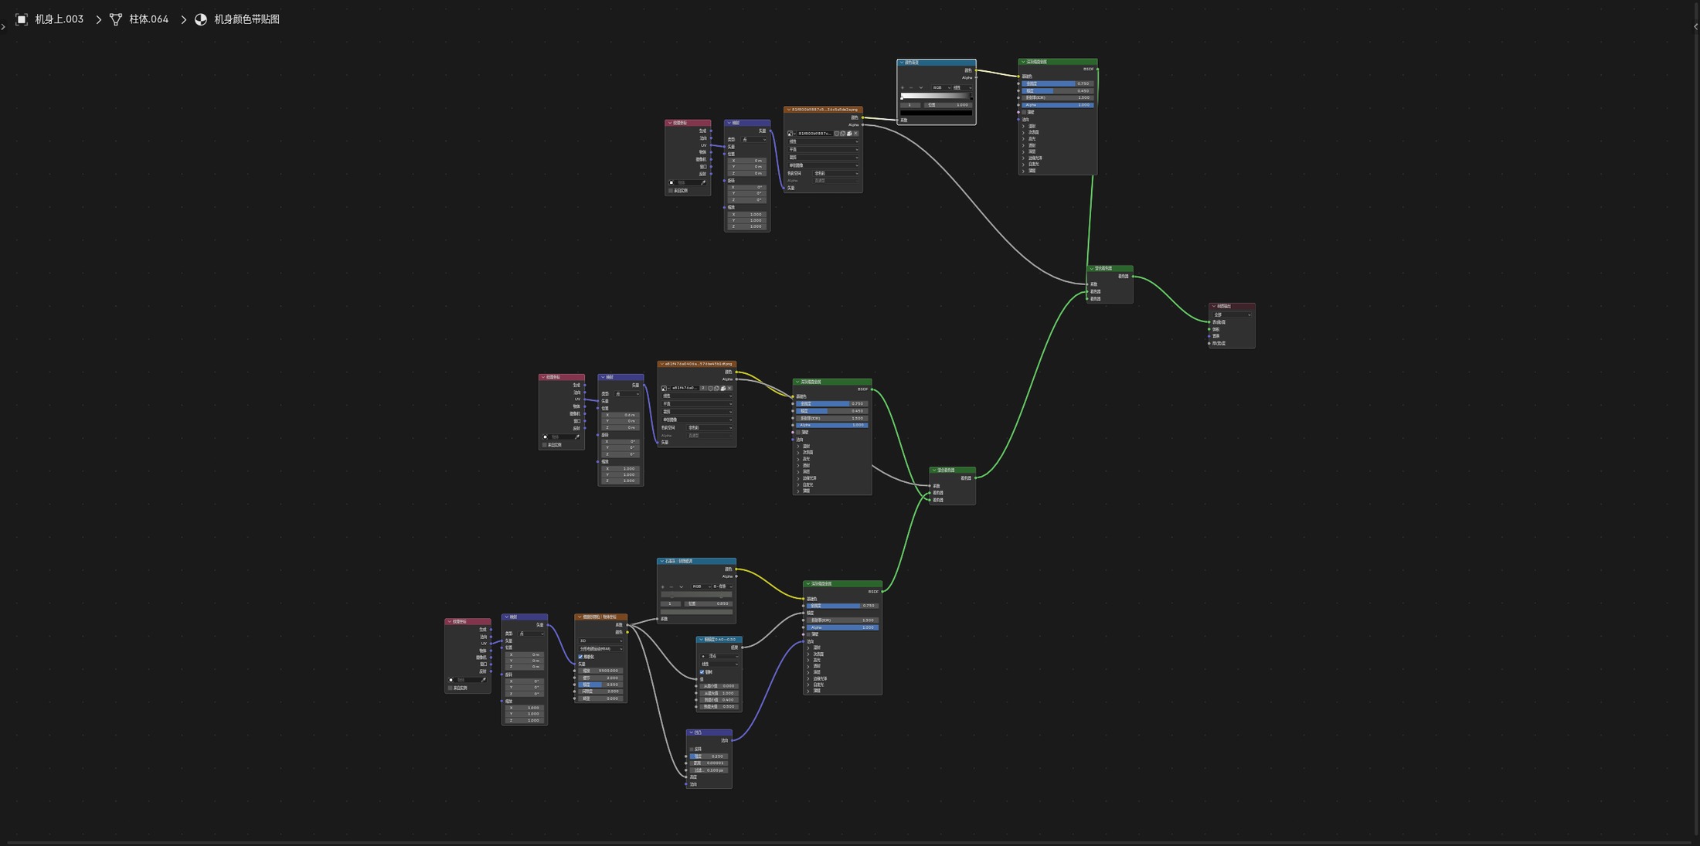
Task: Remove stop minus icon in bottom color ramp
Action: point(671,586)
